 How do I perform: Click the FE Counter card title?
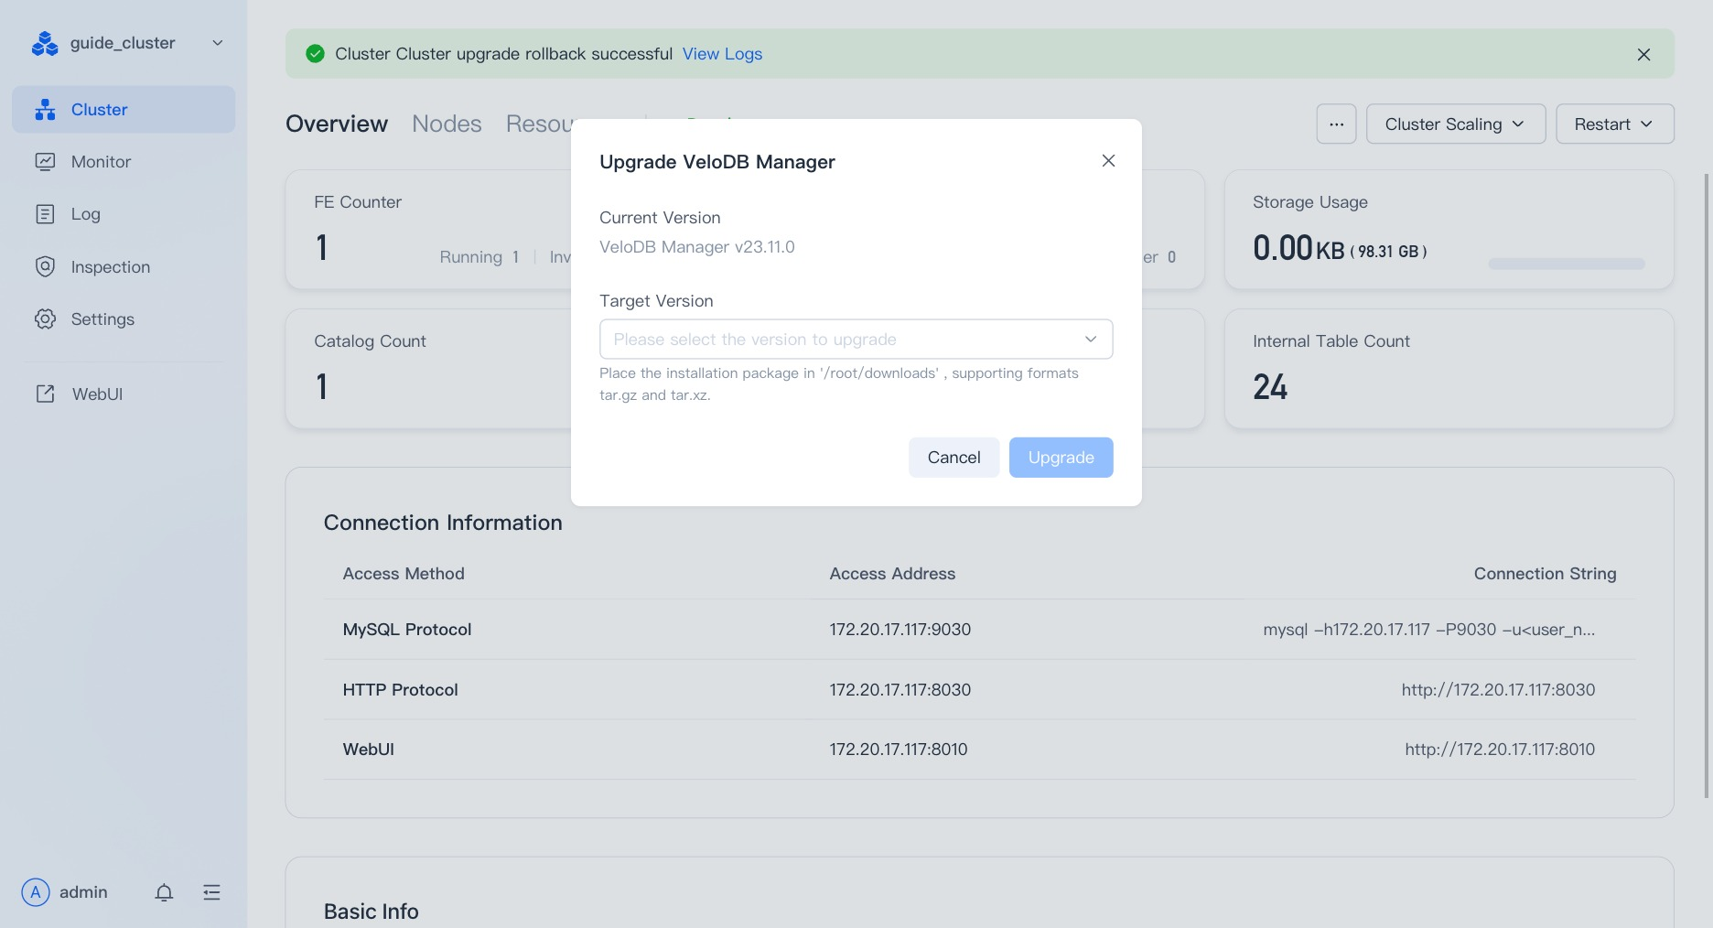pyautogui.click(x=358, y=202)
